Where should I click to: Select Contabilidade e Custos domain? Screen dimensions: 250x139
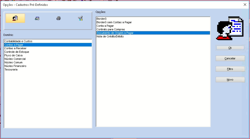[x=18, y=41]
